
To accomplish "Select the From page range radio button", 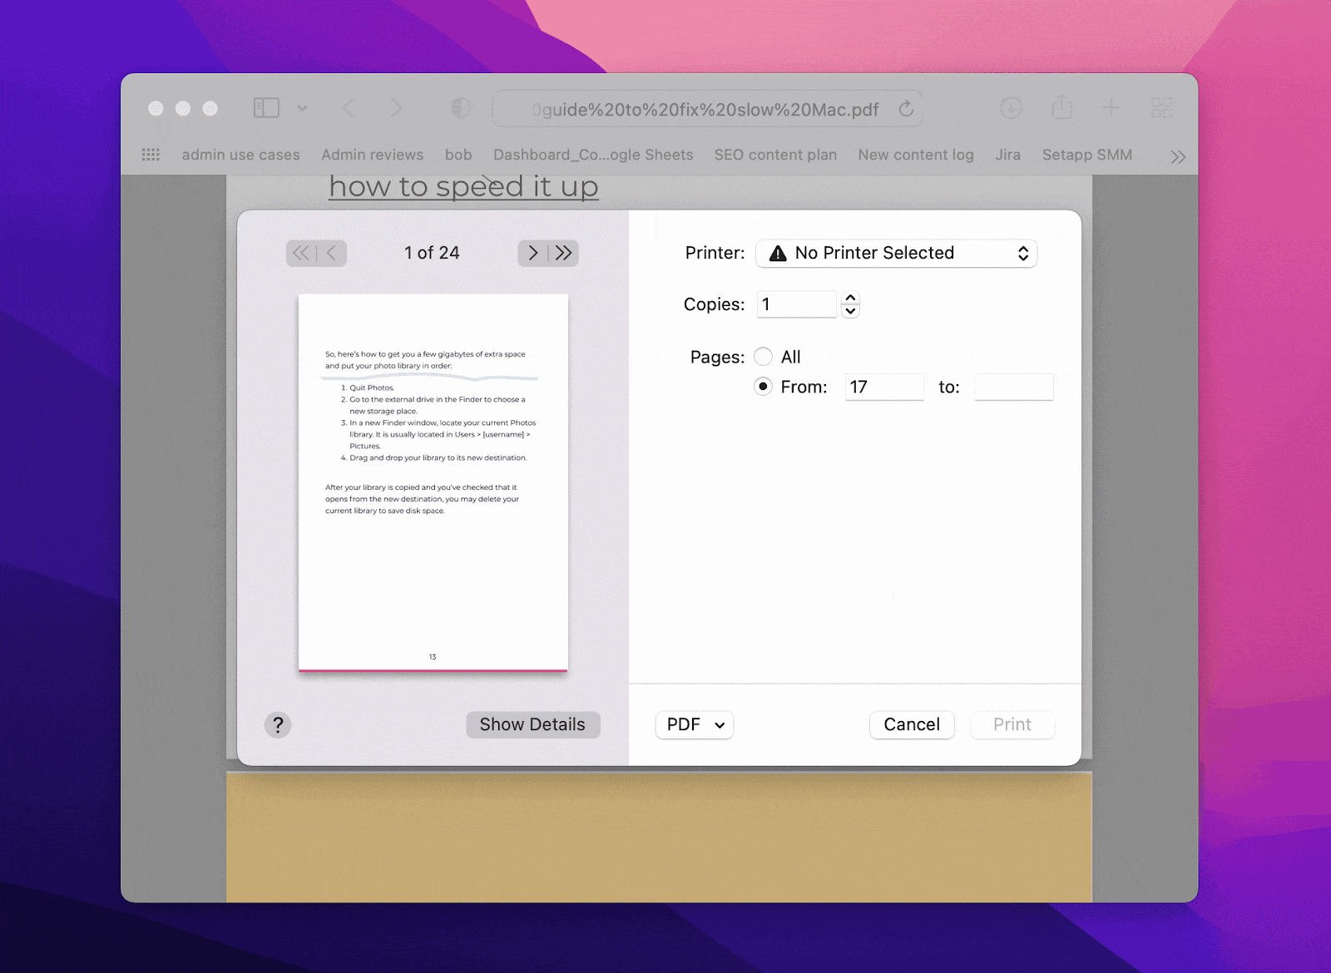I will click(763, 387).
